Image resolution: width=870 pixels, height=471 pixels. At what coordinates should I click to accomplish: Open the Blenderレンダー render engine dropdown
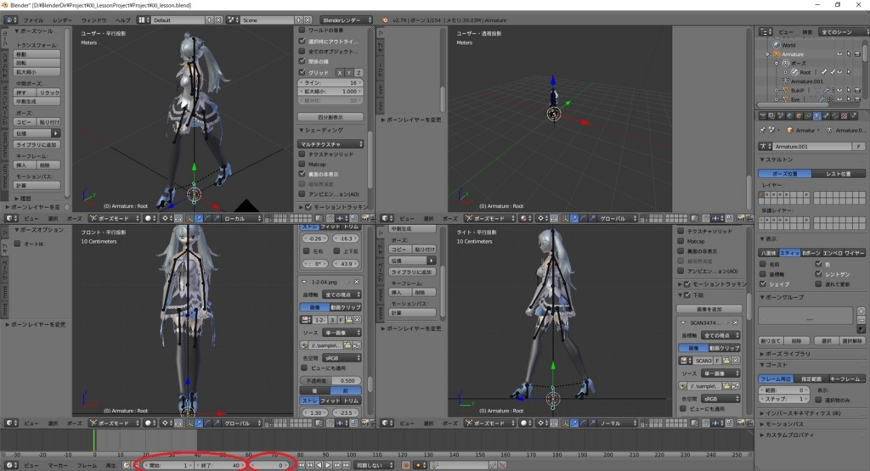pyautogui.click(x=347, y=19)
